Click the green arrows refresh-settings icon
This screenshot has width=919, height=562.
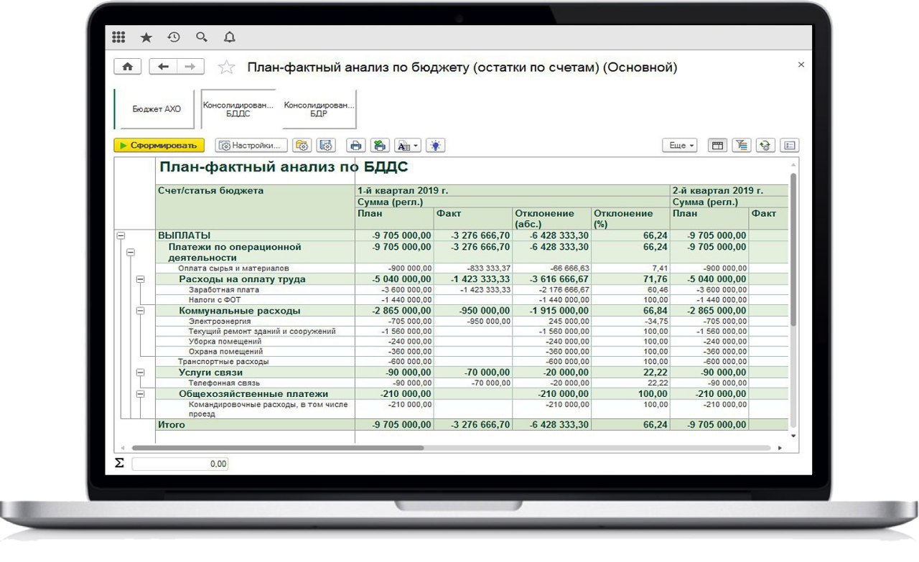click(x=765, y=146)
